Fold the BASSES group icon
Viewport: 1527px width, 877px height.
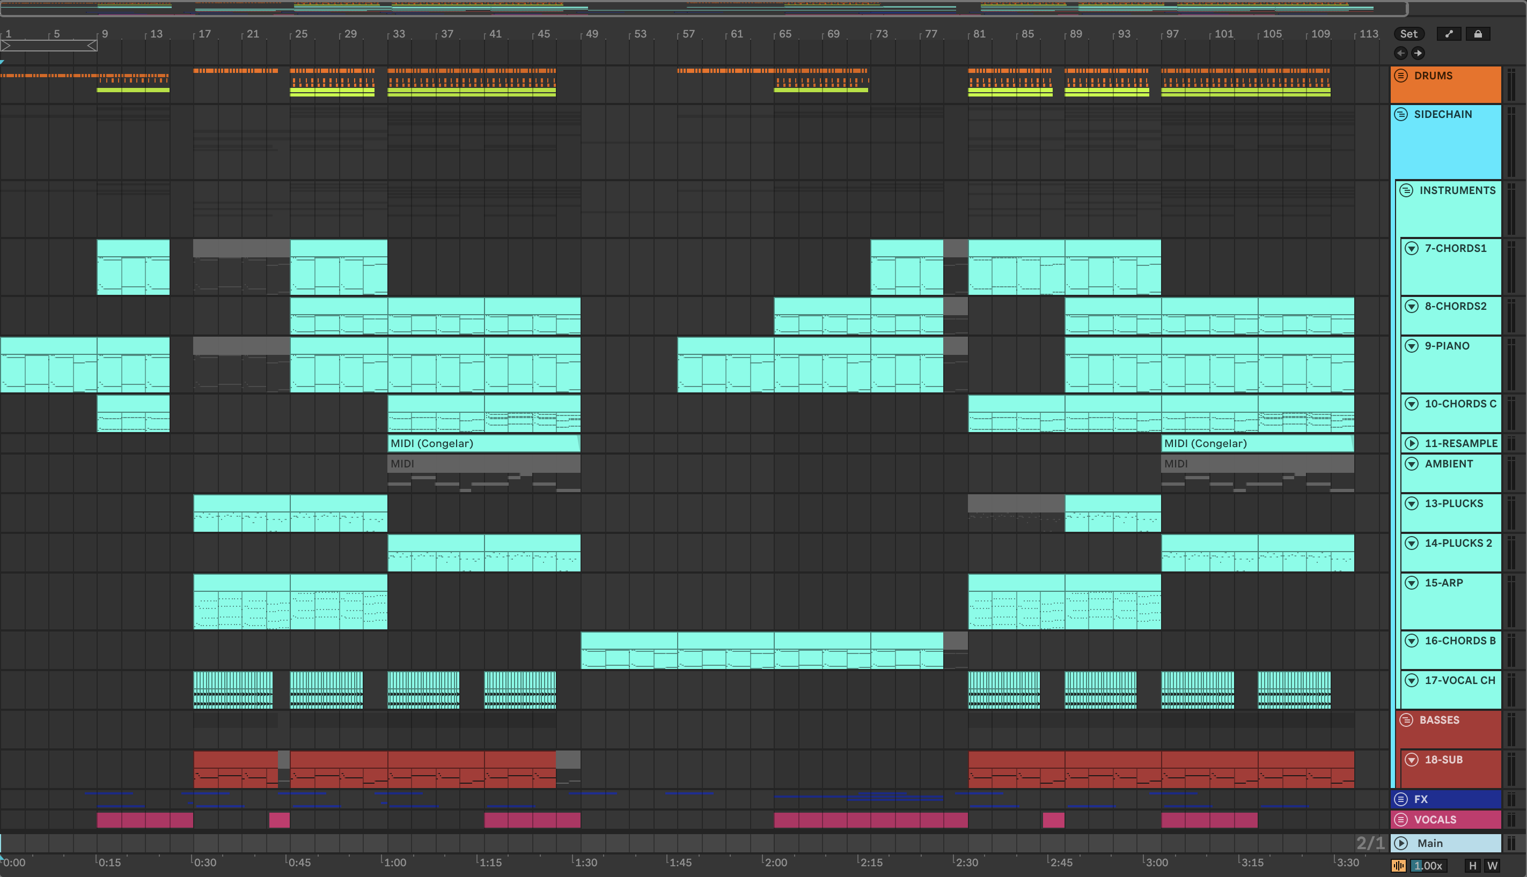tap(1406, 720)
